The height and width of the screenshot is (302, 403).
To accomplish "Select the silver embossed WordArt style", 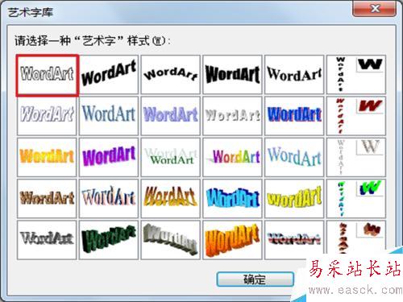I will click(x=232, y=116).
